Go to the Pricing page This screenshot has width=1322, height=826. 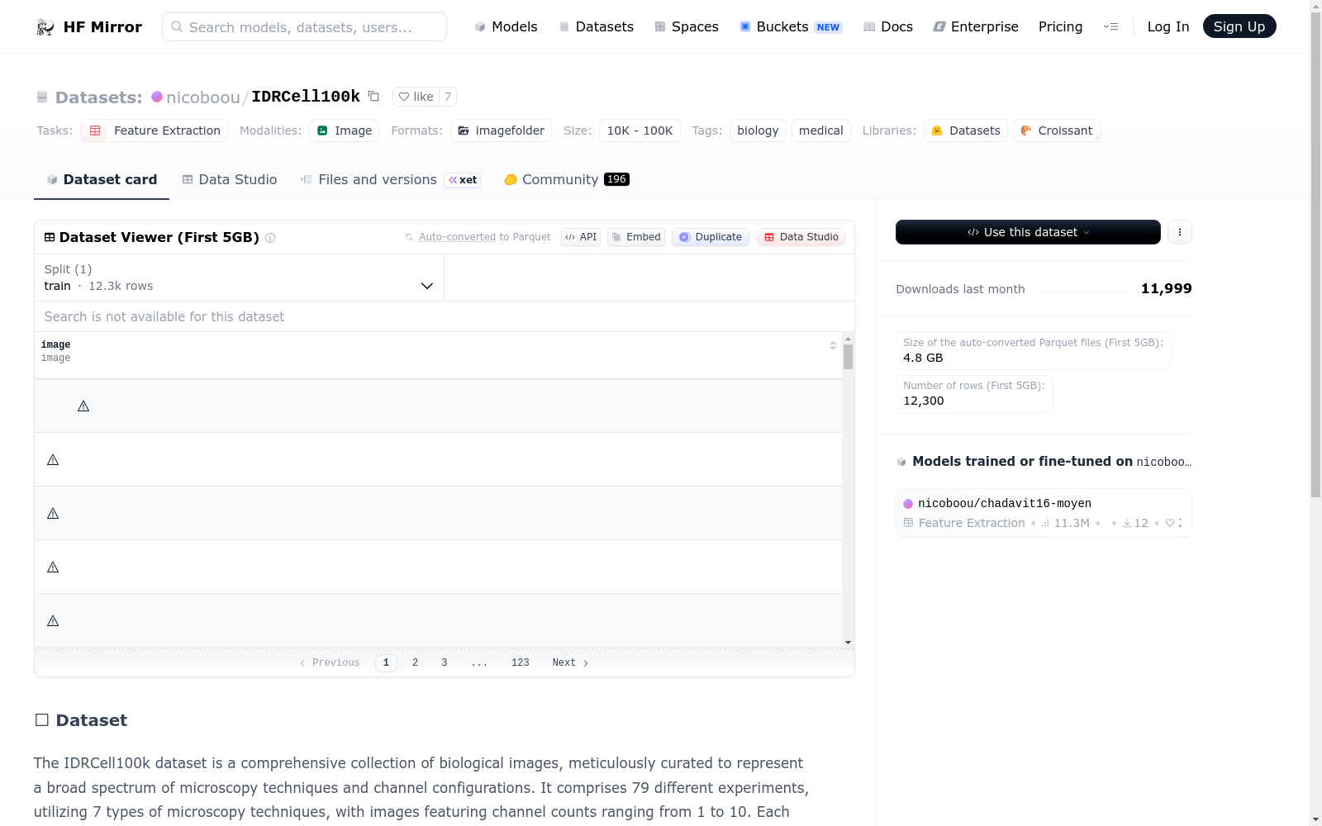pyautogui.click(x=1060, y=26)
